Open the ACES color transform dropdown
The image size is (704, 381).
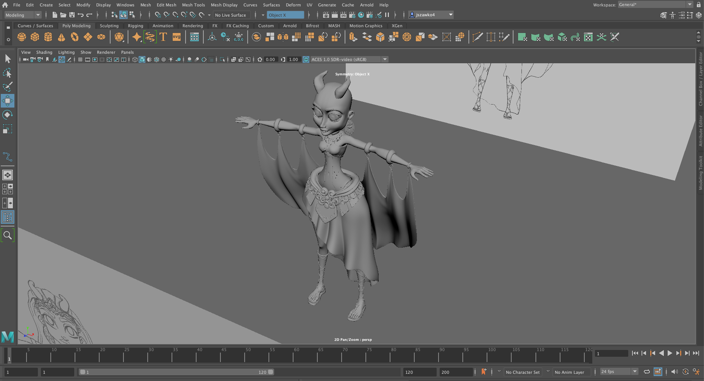385,59
